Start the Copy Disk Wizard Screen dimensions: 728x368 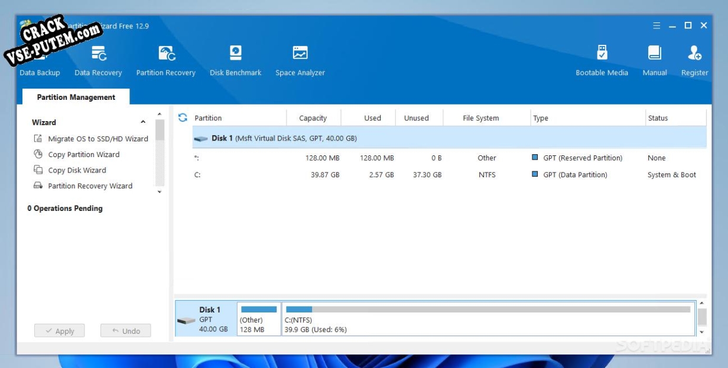click(x=77, y=170)
